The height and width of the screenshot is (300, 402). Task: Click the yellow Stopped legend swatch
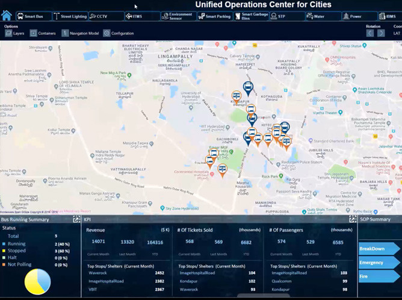click(4, 251)
